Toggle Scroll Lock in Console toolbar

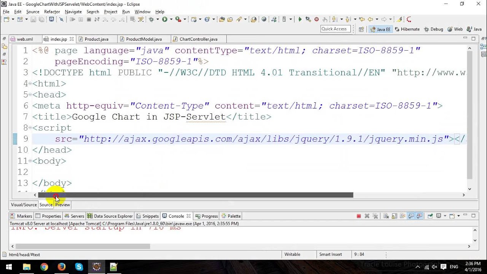(x=395, y=216)
